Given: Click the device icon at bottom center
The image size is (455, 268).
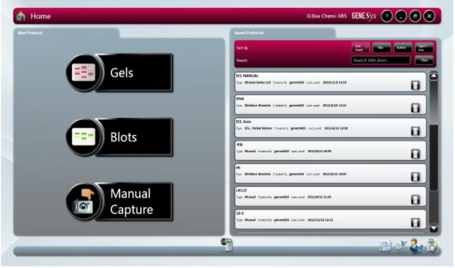Looking at the screenshot, I should (227, 244).
